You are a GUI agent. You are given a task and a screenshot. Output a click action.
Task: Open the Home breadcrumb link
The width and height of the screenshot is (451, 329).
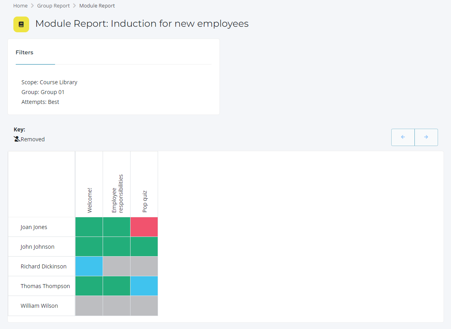click(x=20, y=6)
